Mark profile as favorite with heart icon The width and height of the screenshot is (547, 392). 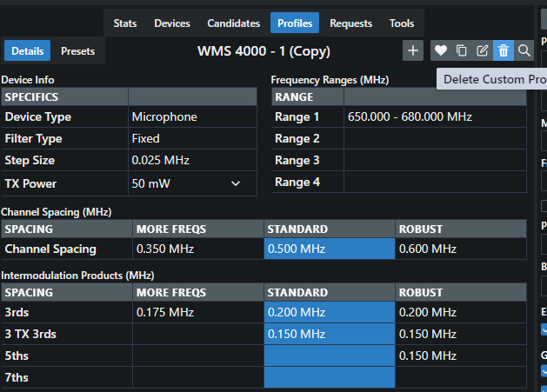pyautogui.click(x=441, y=50)
